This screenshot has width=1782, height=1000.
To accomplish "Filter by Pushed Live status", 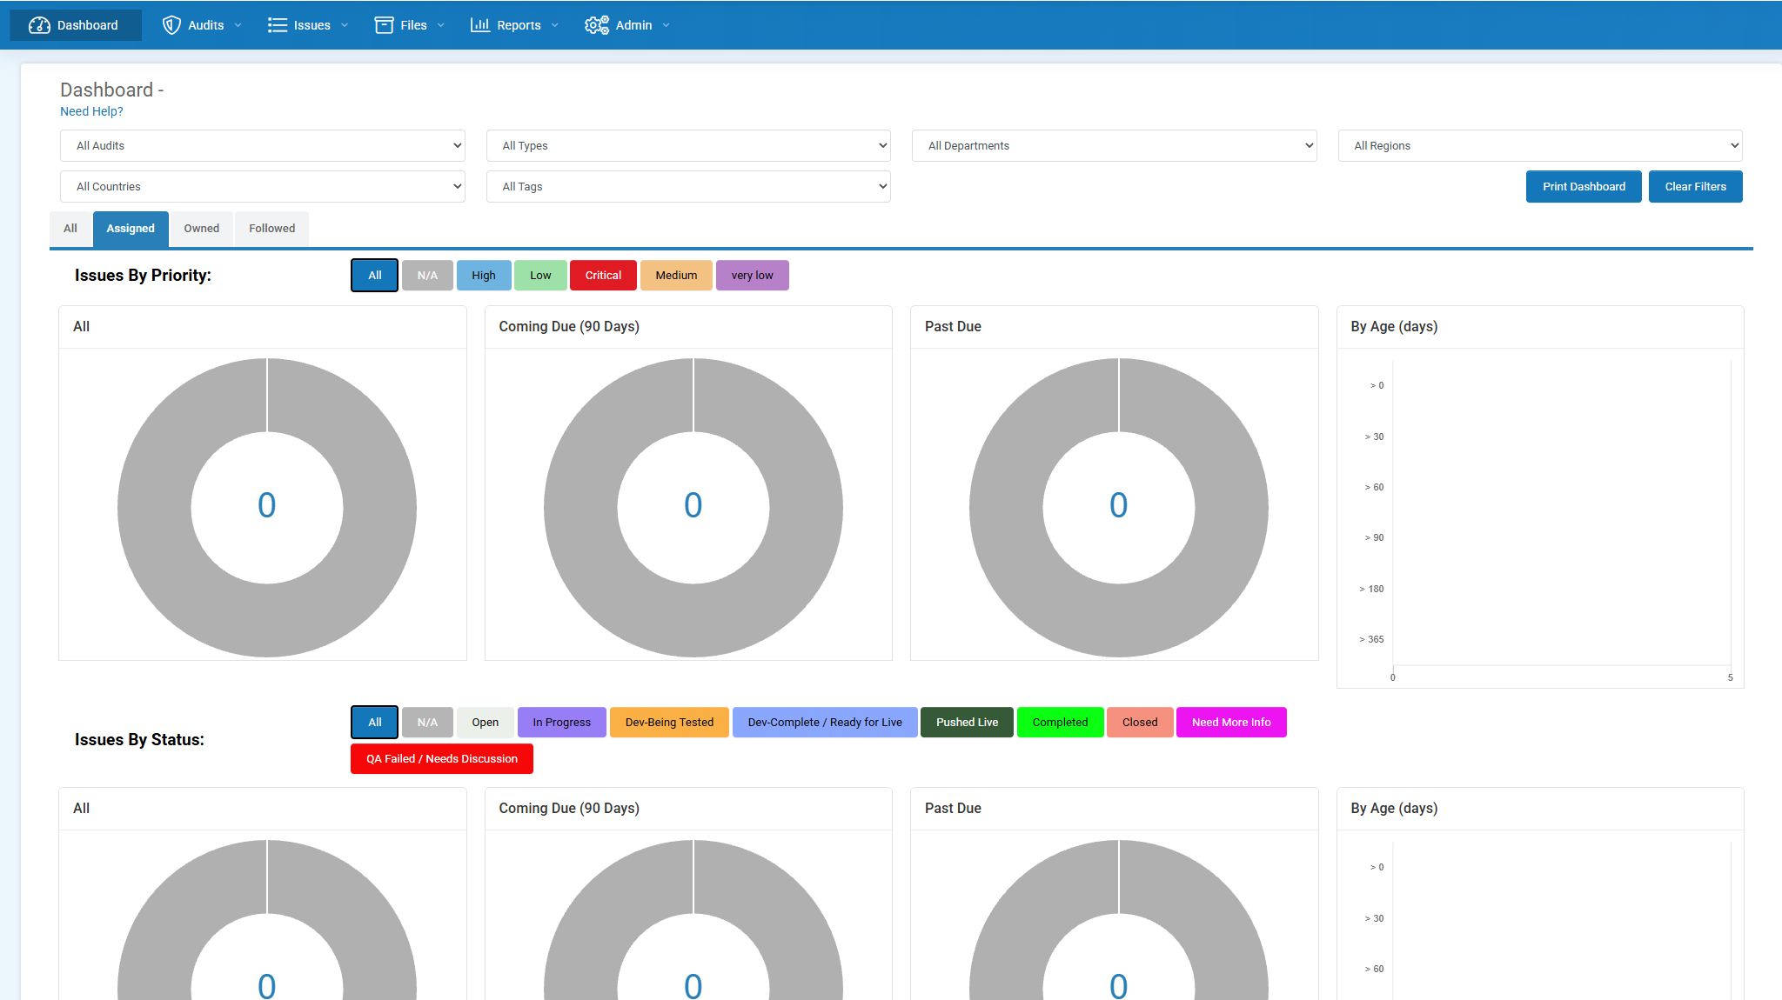I will (x=967, y=723).
